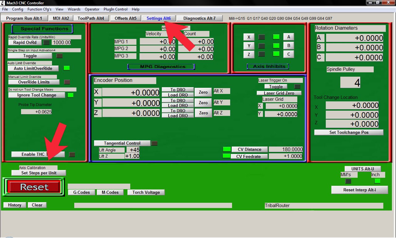Click the Axis Inhibits button
396x238 pixels.
pyautogui.click(x=267, y=66)
